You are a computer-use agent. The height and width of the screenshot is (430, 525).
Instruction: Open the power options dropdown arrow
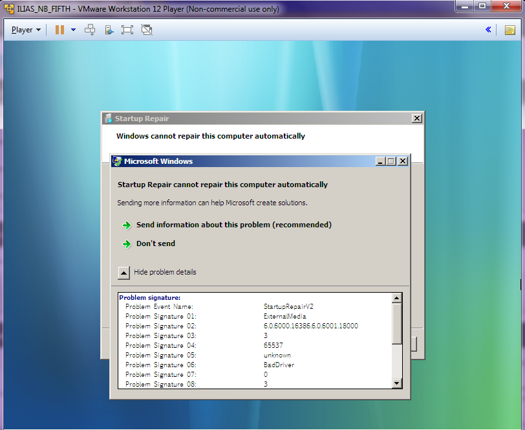[73, 30]
